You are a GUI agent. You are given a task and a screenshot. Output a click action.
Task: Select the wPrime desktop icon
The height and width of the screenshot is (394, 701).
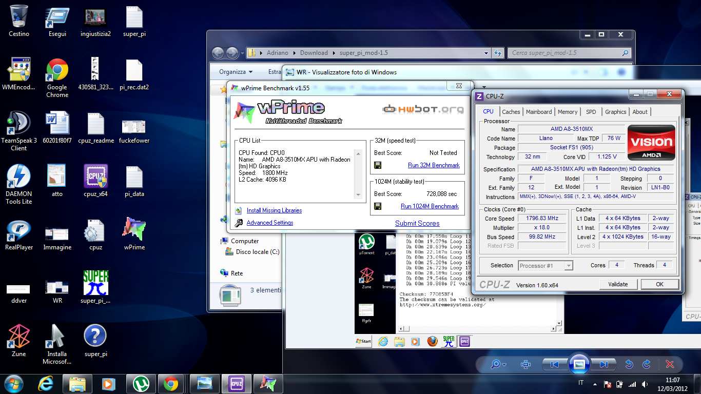tap(134, 234)
